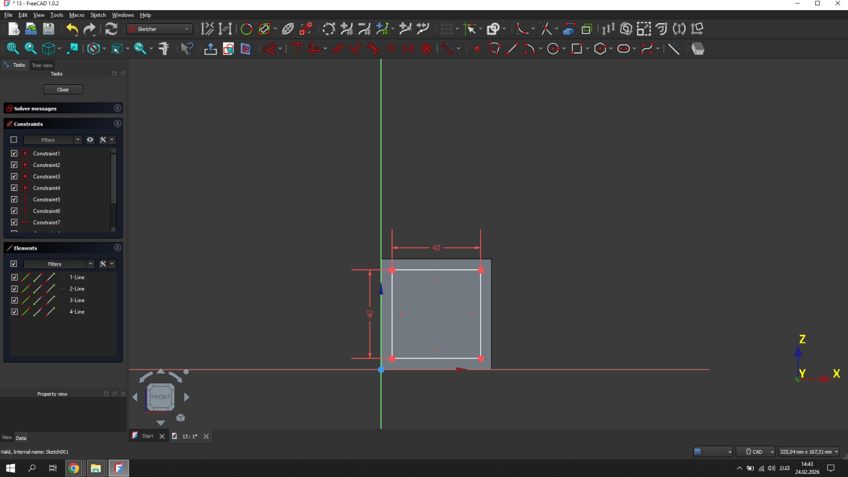Switch to the Tree view tab
The height and width of the screenshot is (477, 848).
point(42,65)
